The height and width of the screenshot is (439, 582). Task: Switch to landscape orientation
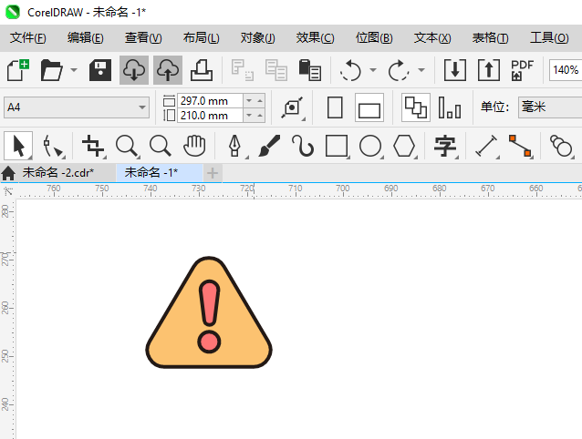pyautogui.click(x=369, y=107)
